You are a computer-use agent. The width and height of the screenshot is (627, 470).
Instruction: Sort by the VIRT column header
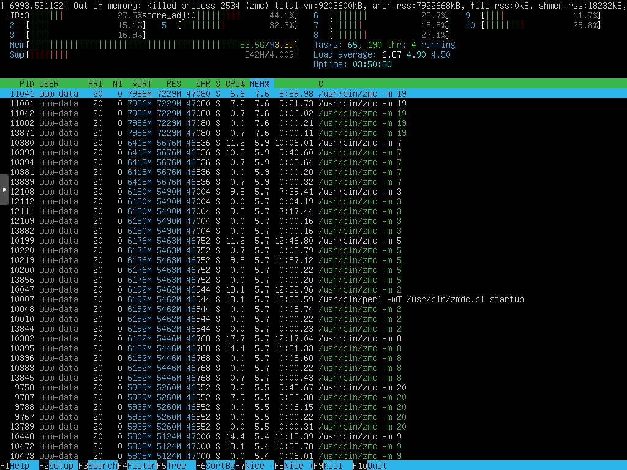(142, 84)
